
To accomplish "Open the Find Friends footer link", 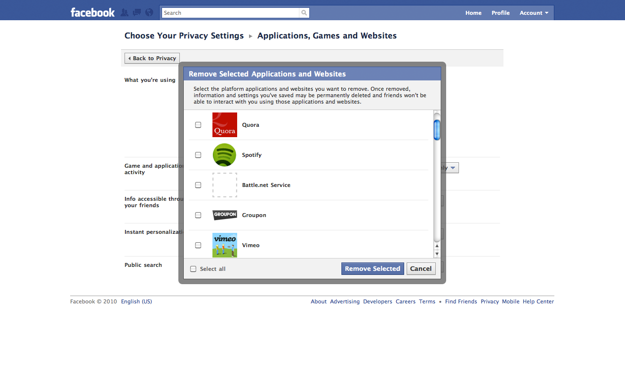I will 461,301.
